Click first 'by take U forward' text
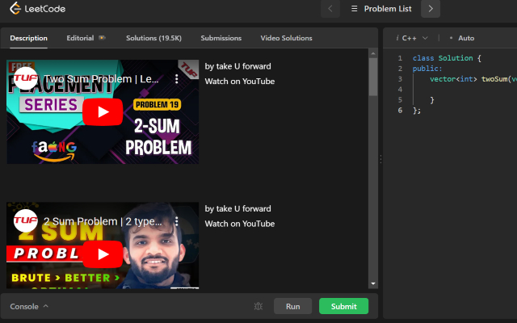Viewport: 517px width, 323px height. [x=237, y=66]
